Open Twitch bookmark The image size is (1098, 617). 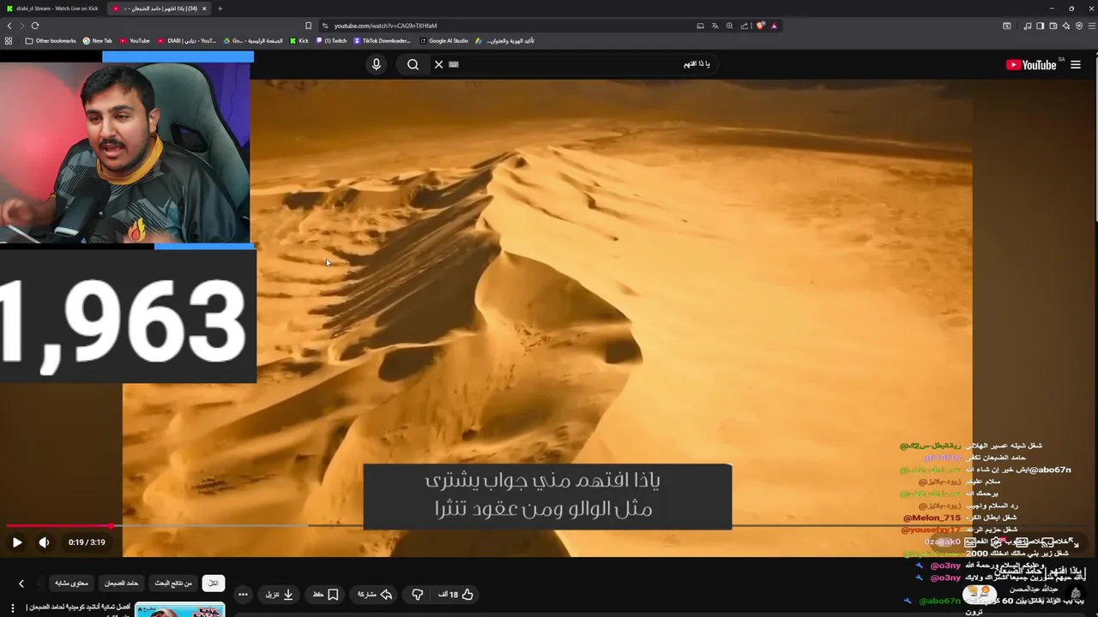331,40
